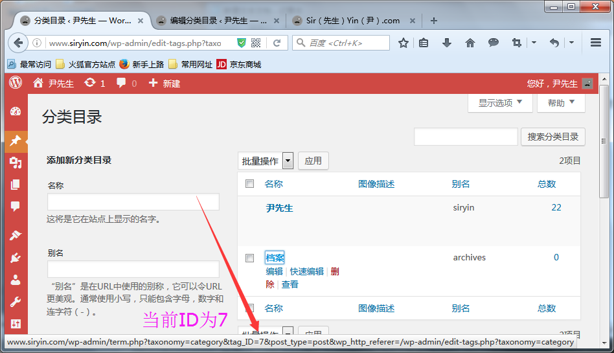Open Plugins plug icon in sidebar
614x353 pixels.
(x=16, y=257)
